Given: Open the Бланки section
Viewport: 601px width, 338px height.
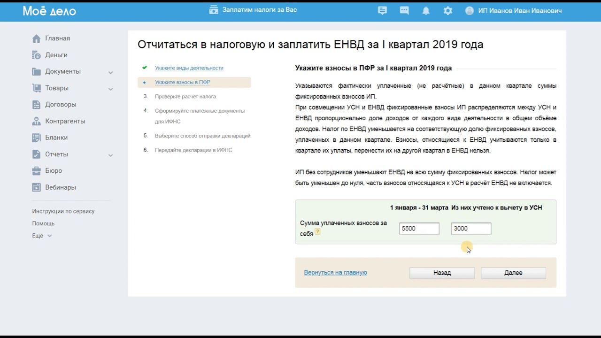Looking at the screenshot, I should [56, 138].
